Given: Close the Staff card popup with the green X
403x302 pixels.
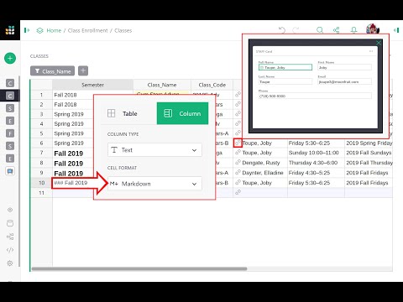Looking at the screenshot, I should (x=379, y=43).
